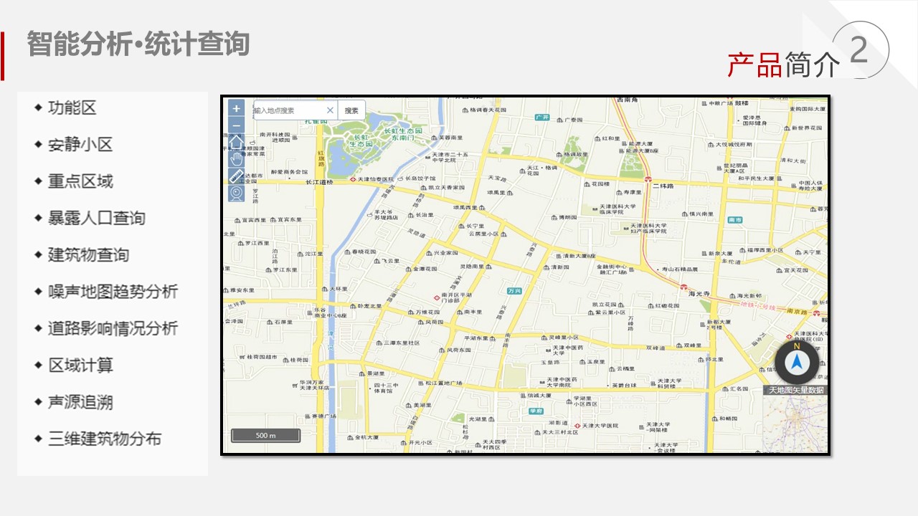The image size is (918, 516).
Task: Click inside the 输入地点搜索 search field
Action: click(287, 110)
